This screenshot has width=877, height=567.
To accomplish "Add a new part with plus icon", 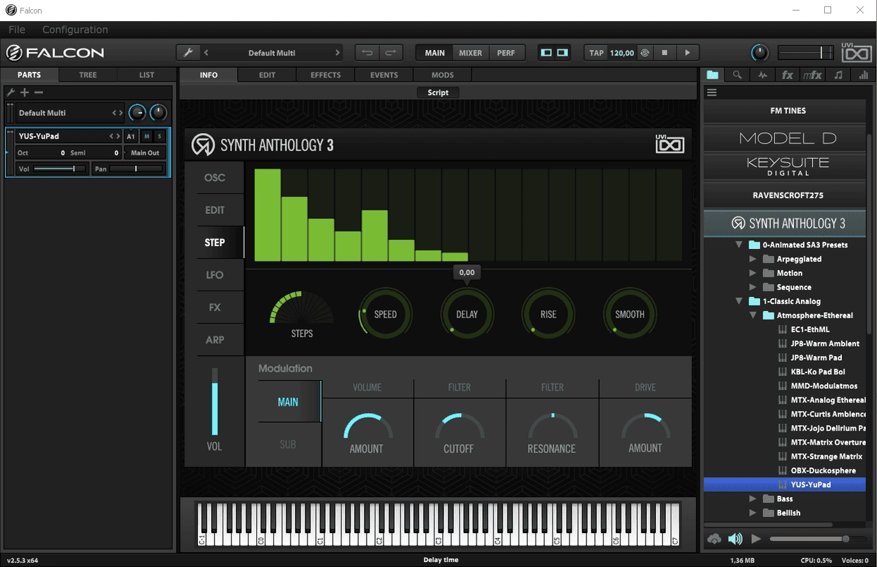I will point(25,92).
